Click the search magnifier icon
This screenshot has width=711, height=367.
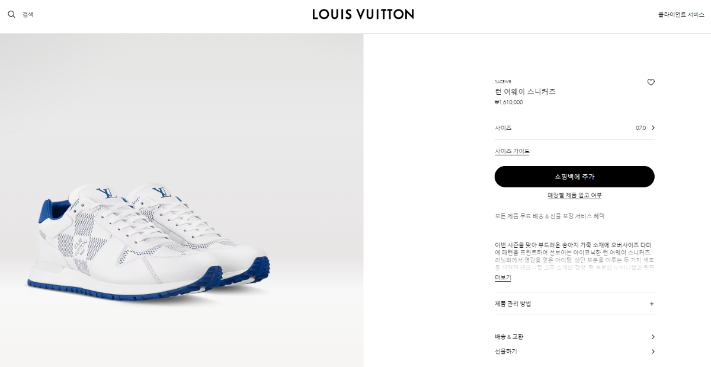tap(11, 14)
